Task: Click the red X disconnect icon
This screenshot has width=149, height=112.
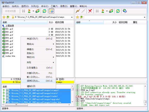Action: tap(90, 11)
